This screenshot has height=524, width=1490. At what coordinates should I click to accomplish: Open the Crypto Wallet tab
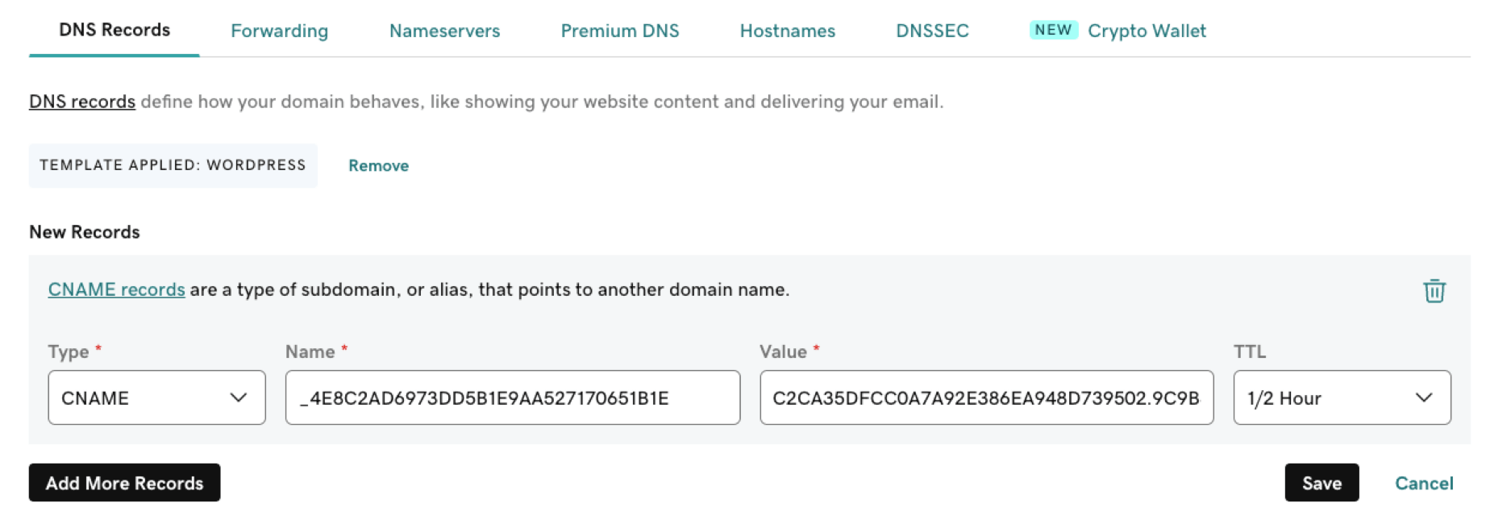(1147, 31)
